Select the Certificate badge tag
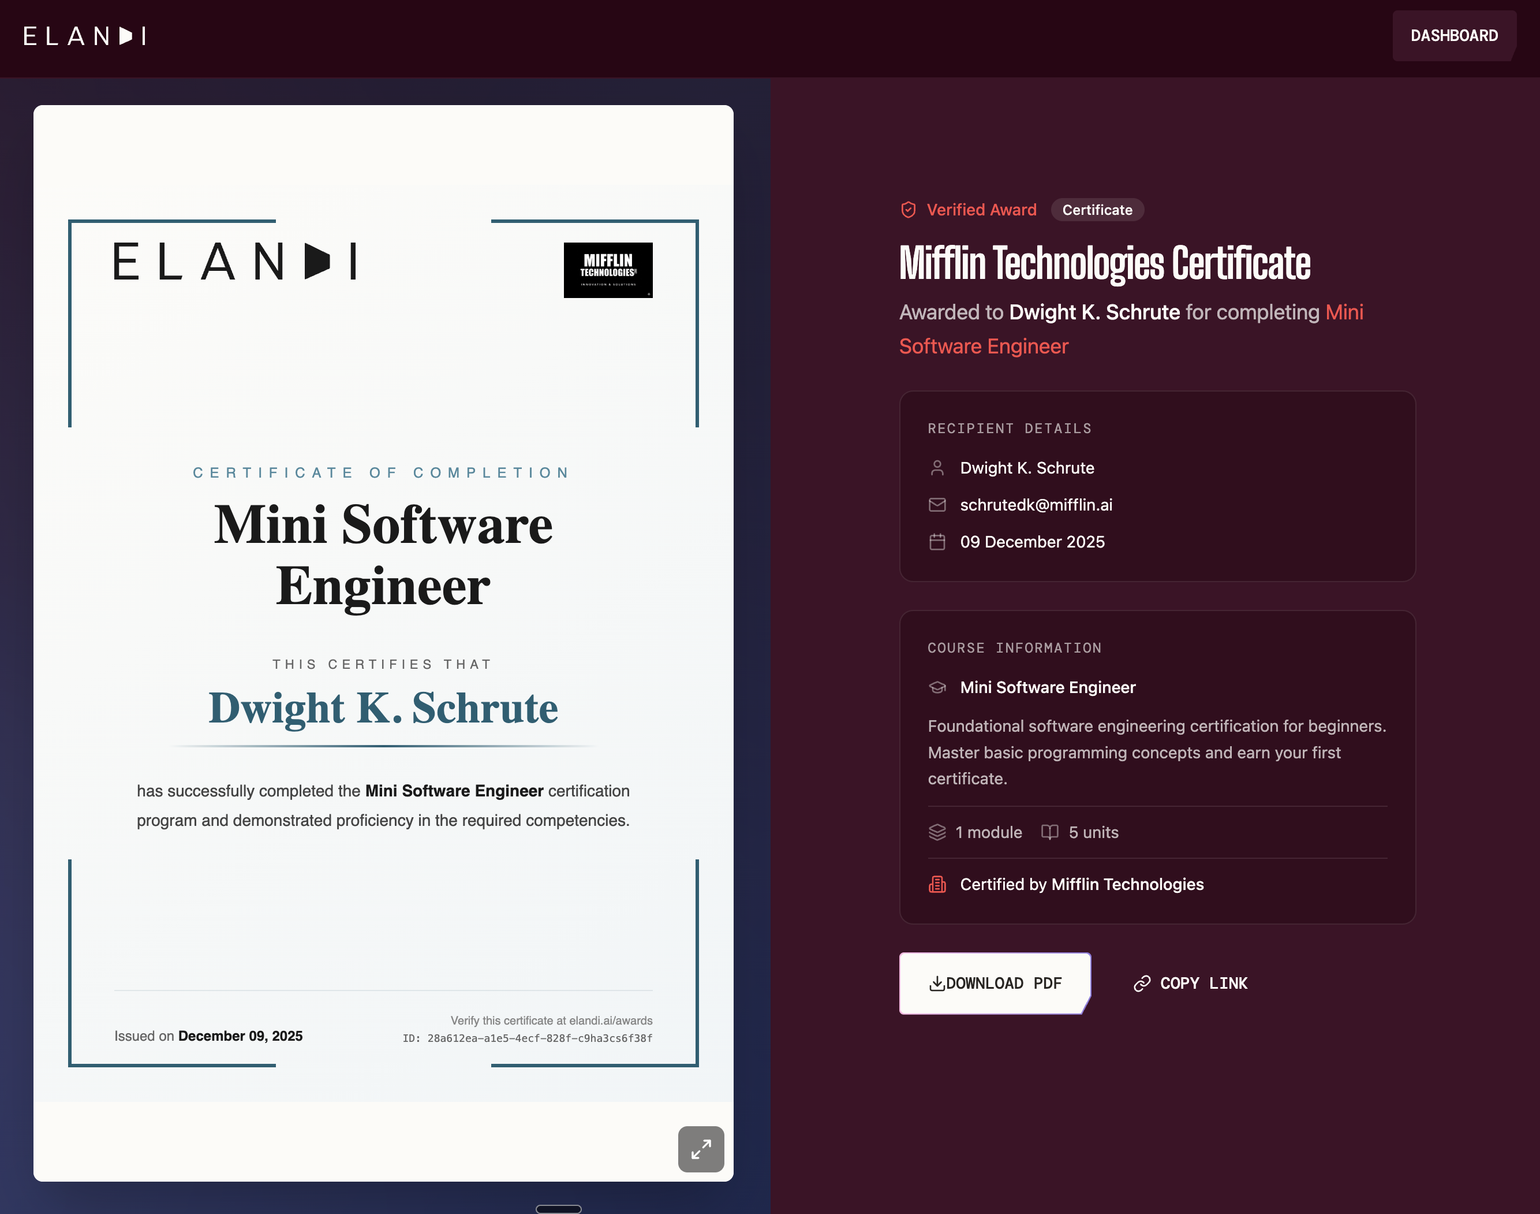Screen dimensions: 1540x1214 pos(1097,210)
